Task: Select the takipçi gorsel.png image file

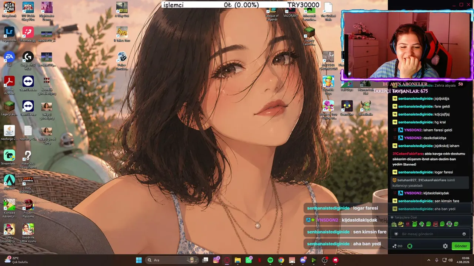Action: tap(47, 110)
